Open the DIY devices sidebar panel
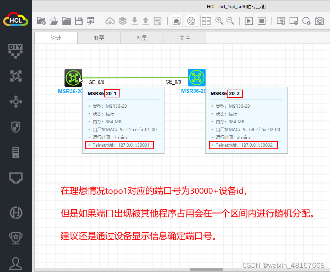This screenshot has width=330, height=272. pos(15,51)
